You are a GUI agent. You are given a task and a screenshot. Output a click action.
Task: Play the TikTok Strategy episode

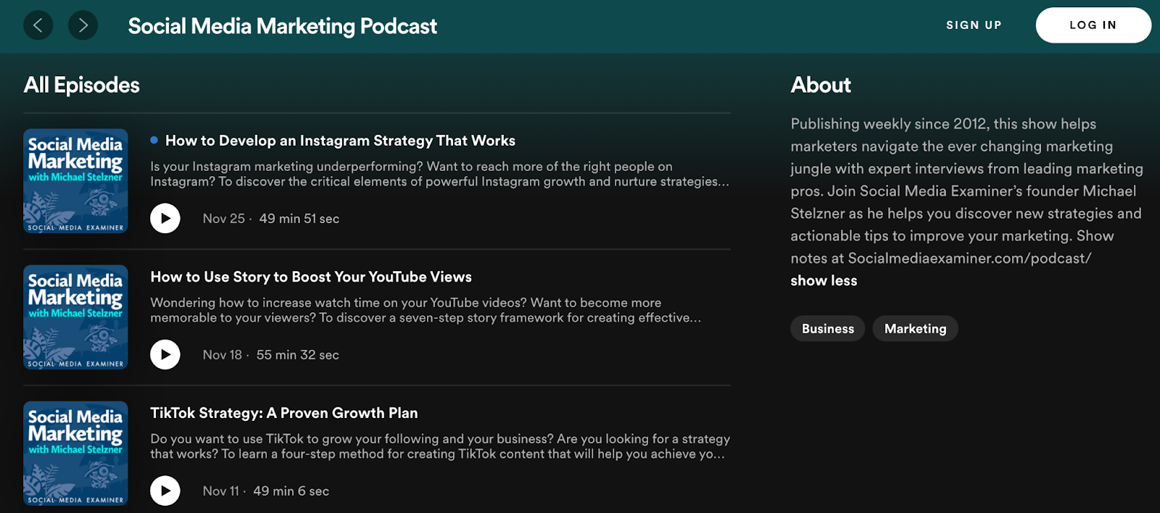click(x=165, y=491)
